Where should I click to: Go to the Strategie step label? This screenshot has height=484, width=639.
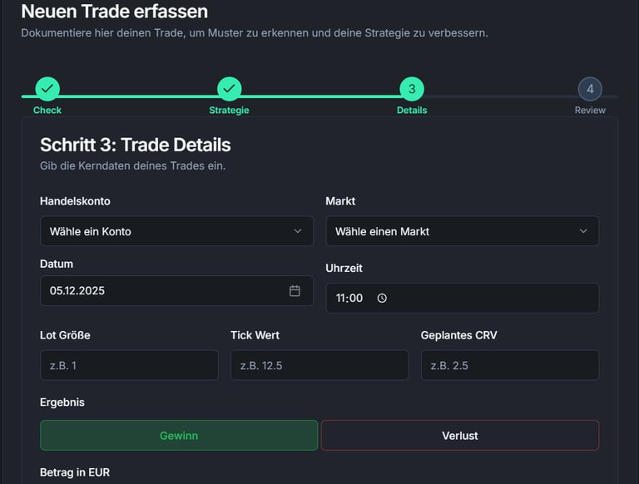click(229, 110)
